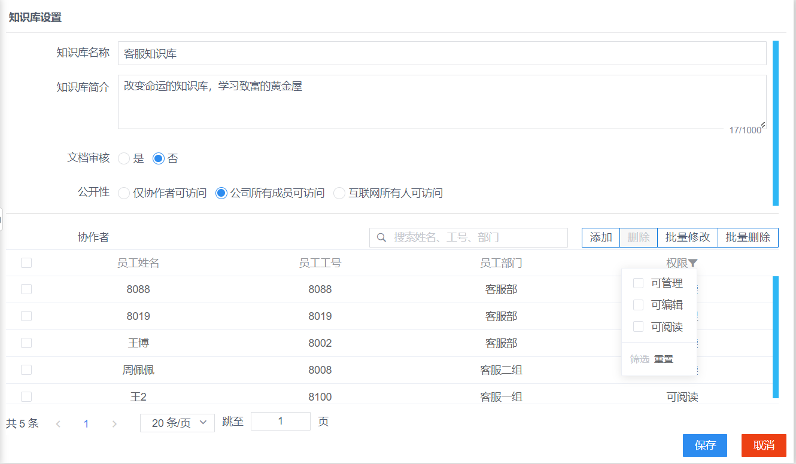Click the 8002 employee number cell

click(320, 343)
